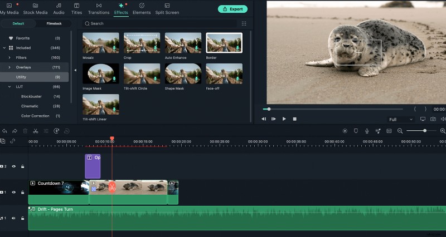The width and height of the screenshot is (446, 237).
Task: Select the Shape Mask effect thumbnail
Action: coord(183,73)
